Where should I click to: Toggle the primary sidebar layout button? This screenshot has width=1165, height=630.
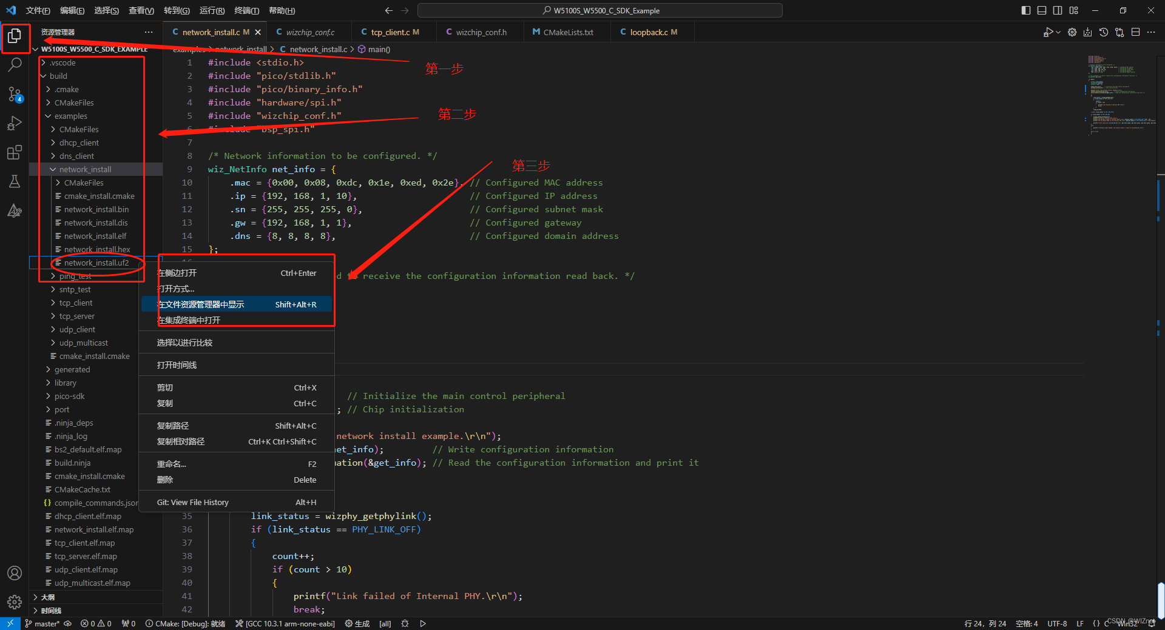[1026, 10]
